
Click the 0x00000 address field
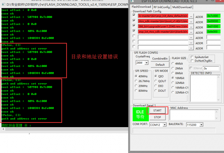click(214, 21)
